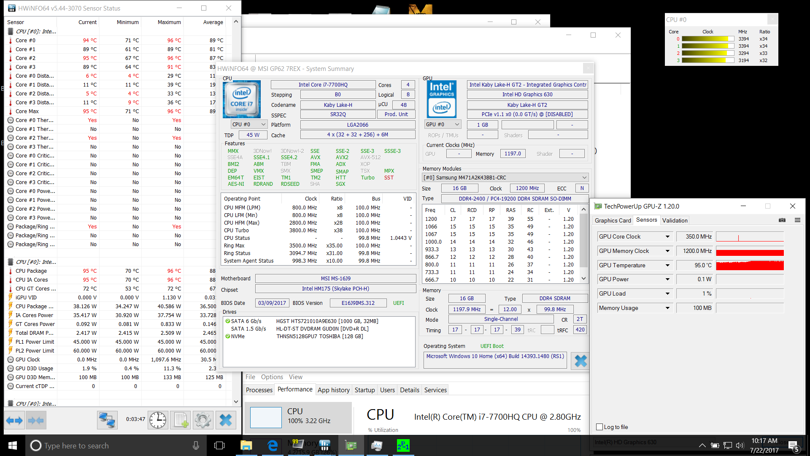The height and width of the screenshot is (456, 810).
Task: Click the volume speaker tray icon
Action: 740,445
